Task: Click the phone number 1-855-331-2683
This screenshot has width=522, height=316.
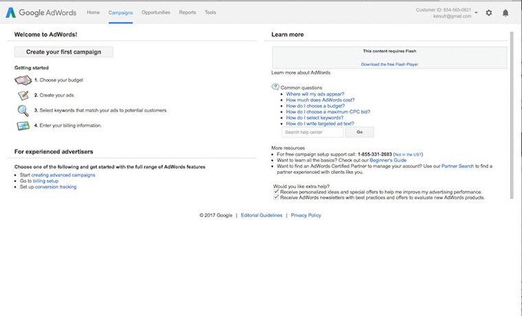Action: (375, 155)
